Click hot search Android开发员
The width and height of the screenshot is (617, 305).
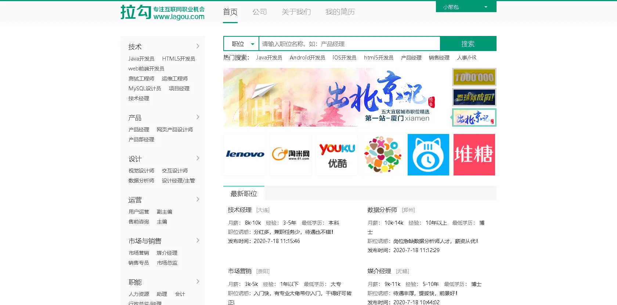[307, 58]
